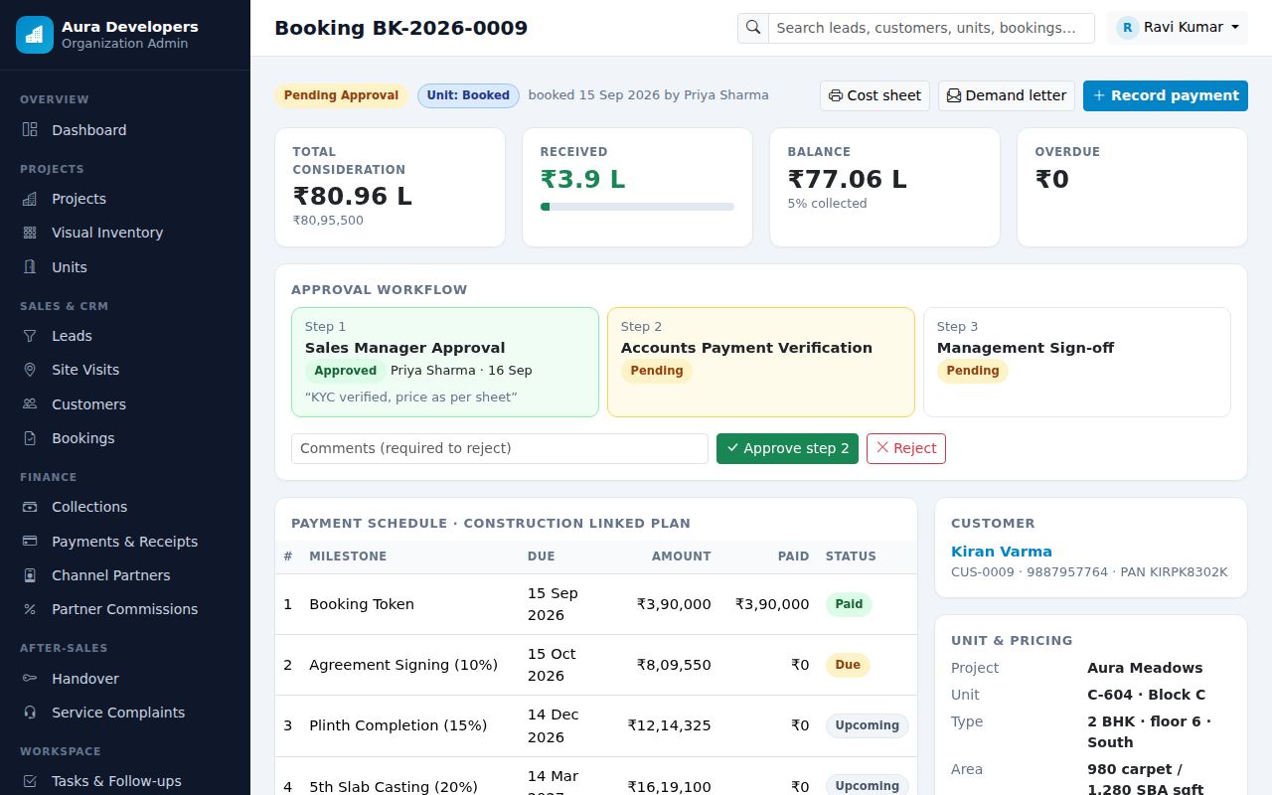Viewport: 1272px width, 795px height.
Task: Click the Site Visits pin icon
Action: (30, 370)
